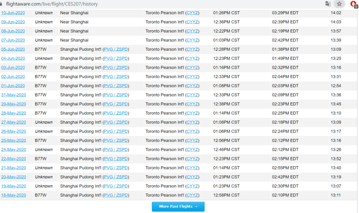Click PVG / ZSPD link in 18-May-2020 row
This screenshot has height=213, width=359.
pos(116,195)
